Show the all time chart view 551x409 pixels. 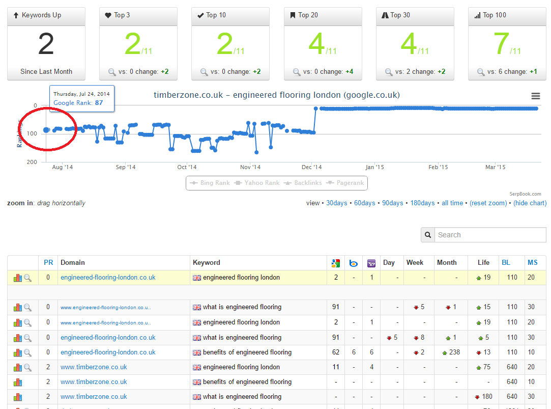(x=452, y=203)
